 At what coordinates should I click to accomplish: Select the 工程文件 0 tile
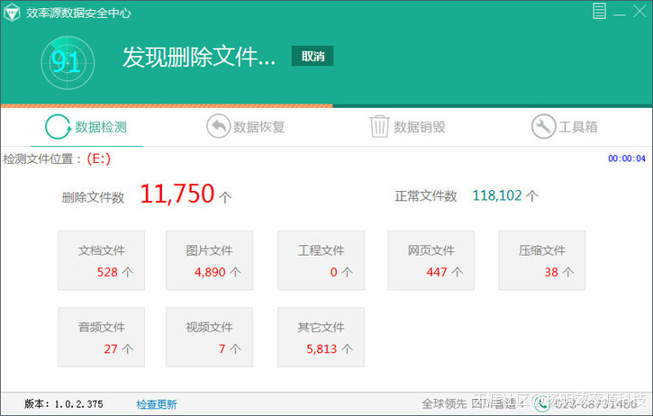(321, 260)
